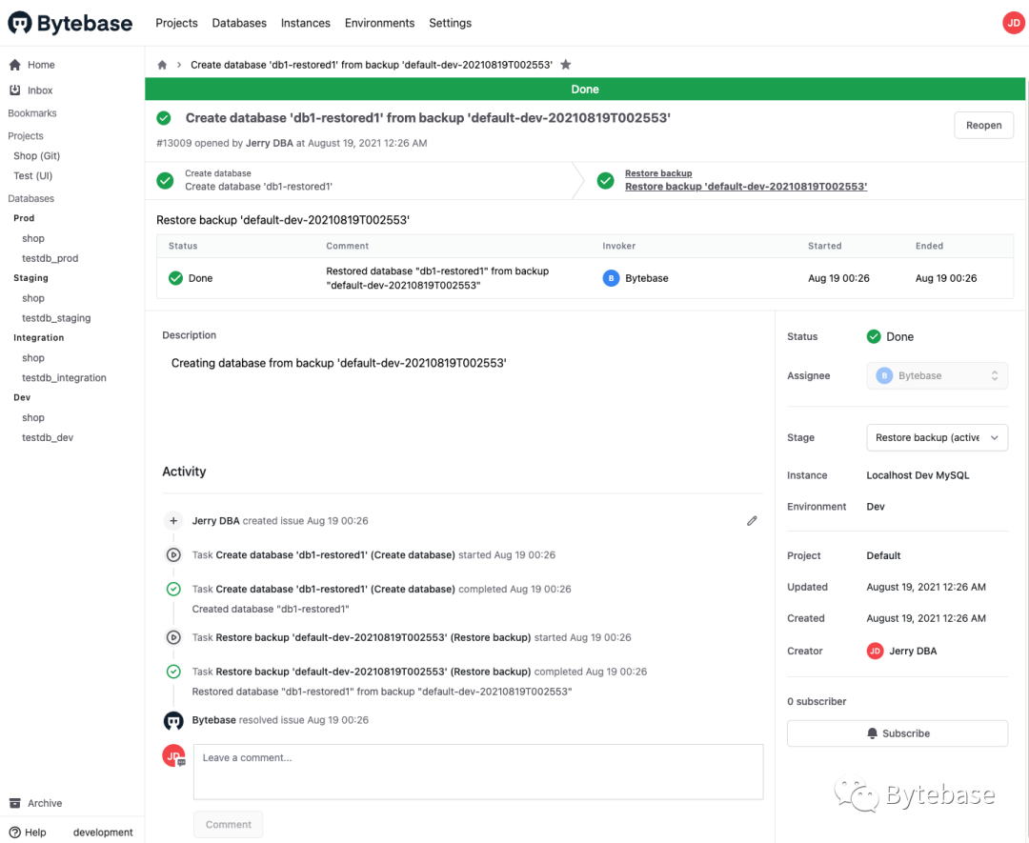This screenshot has width=1029, height=843.
Task: Click the Help question mark icon
Action: (x=15, y=832)
